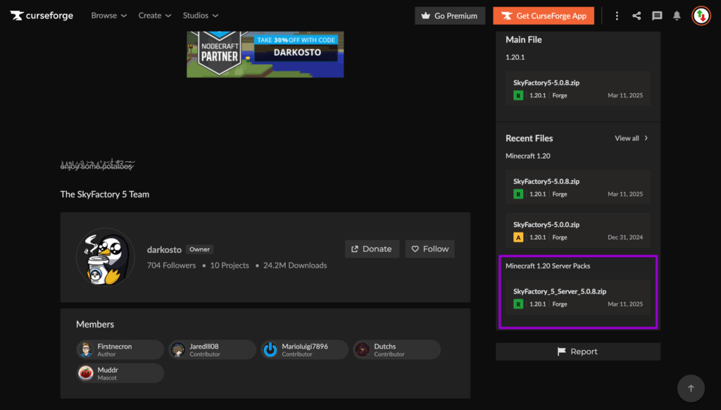Click the CurseForge logo in the header
This screenshot has height=410, width=721.
tap(42, 15)
